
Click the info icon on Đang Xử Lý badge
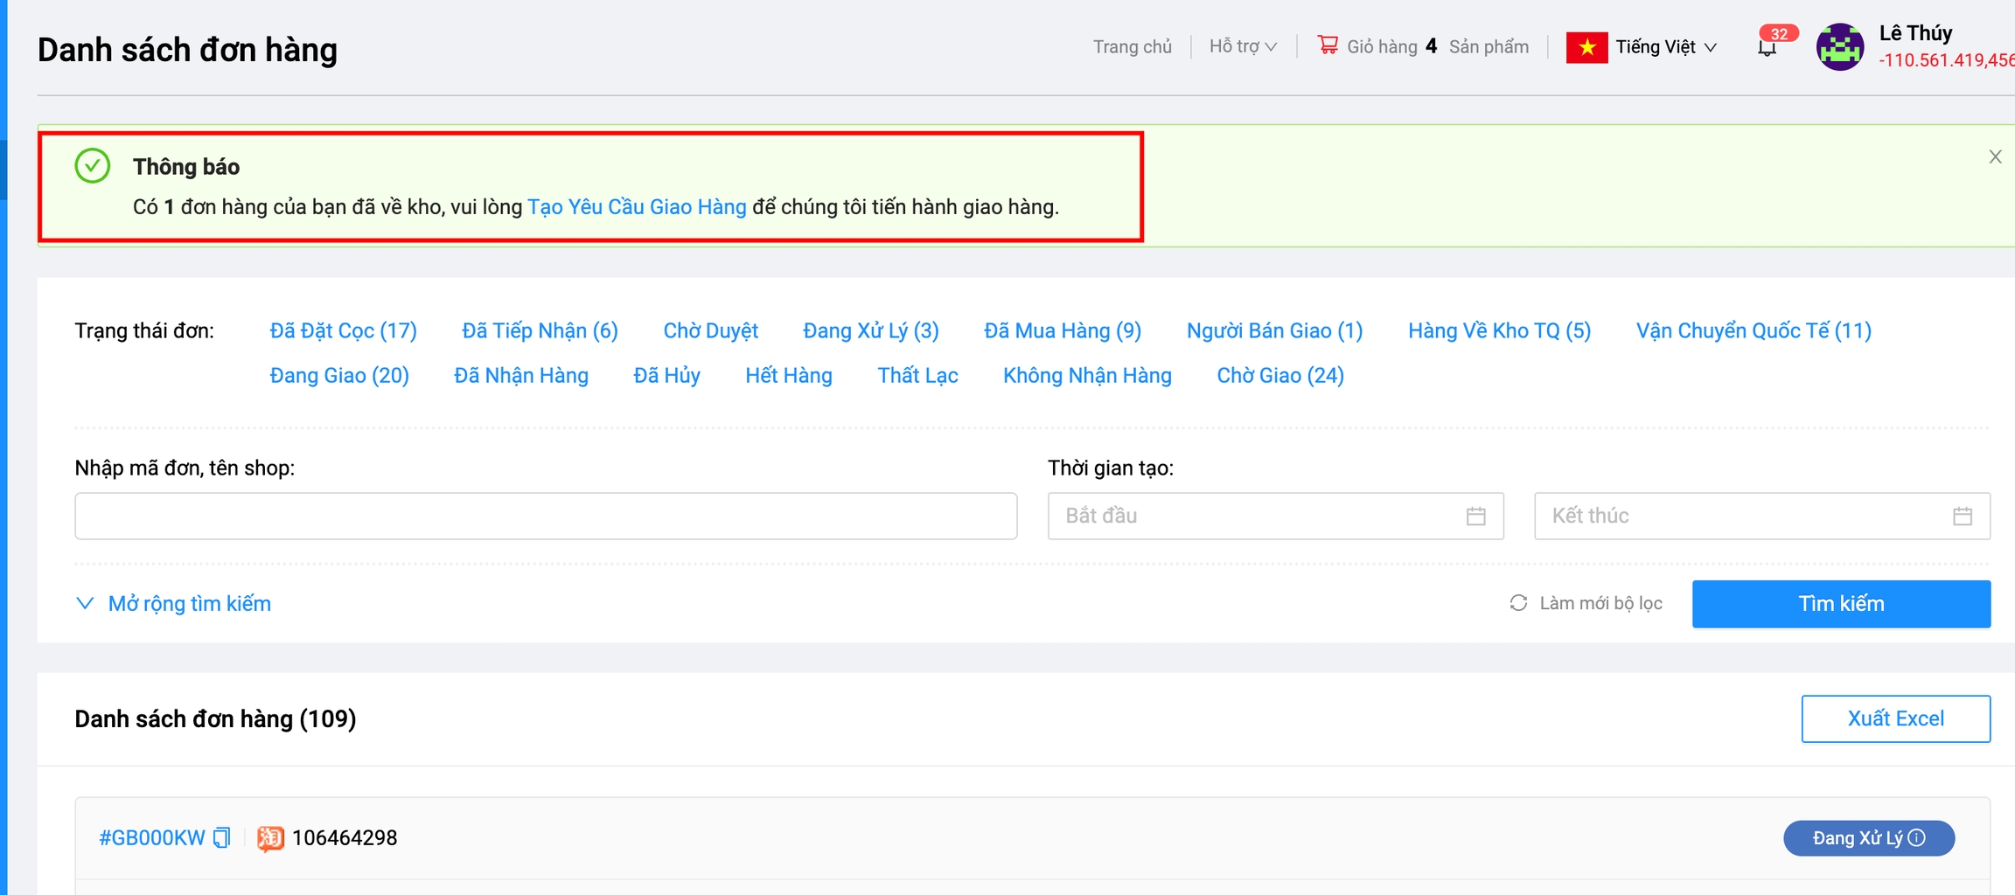1917,838
